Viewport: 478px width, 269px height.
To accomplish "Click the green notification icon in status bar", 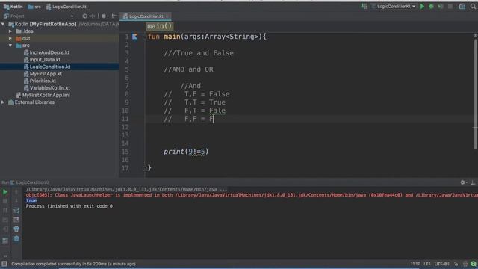I will [x=473, y=264].
